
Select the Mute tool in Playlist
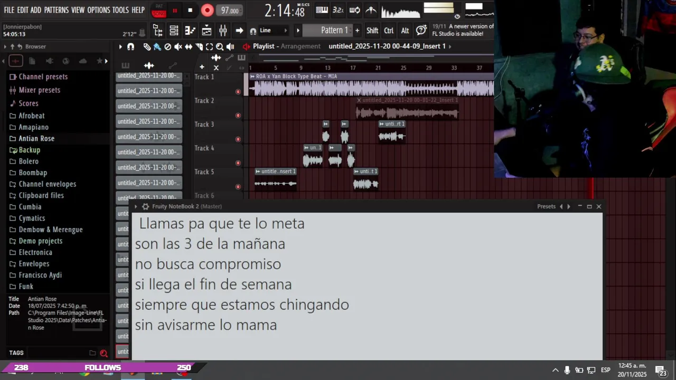point(178,46)
